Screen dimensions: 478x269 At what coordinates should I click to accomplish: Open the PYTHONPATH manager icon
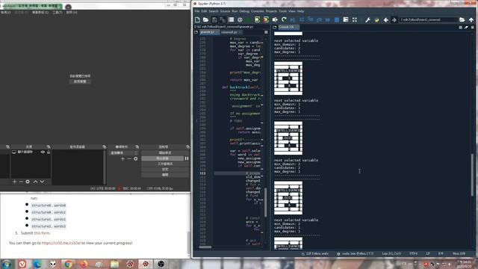[x=376, y=20]
